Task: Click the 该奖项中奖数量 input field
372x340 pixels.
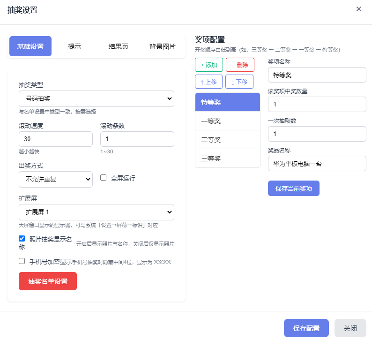Action: pos(317,105)
